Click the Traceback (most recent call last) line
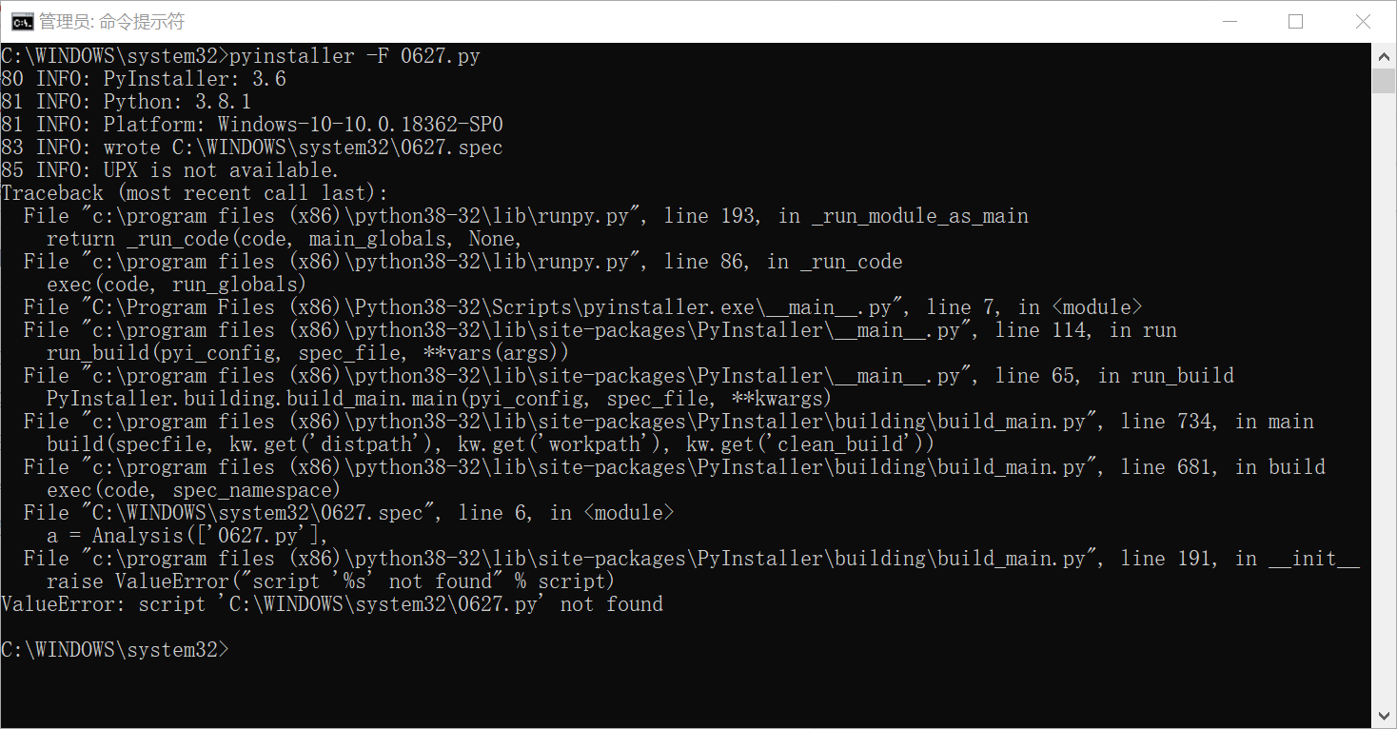The width and height of the screenshot is (1397, 729). (x=195, y=193)
